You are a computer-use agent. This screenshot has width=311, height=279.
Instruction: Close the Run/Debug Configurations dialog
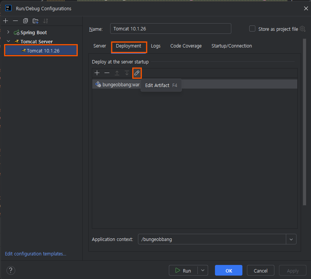(x=306, y=8)
